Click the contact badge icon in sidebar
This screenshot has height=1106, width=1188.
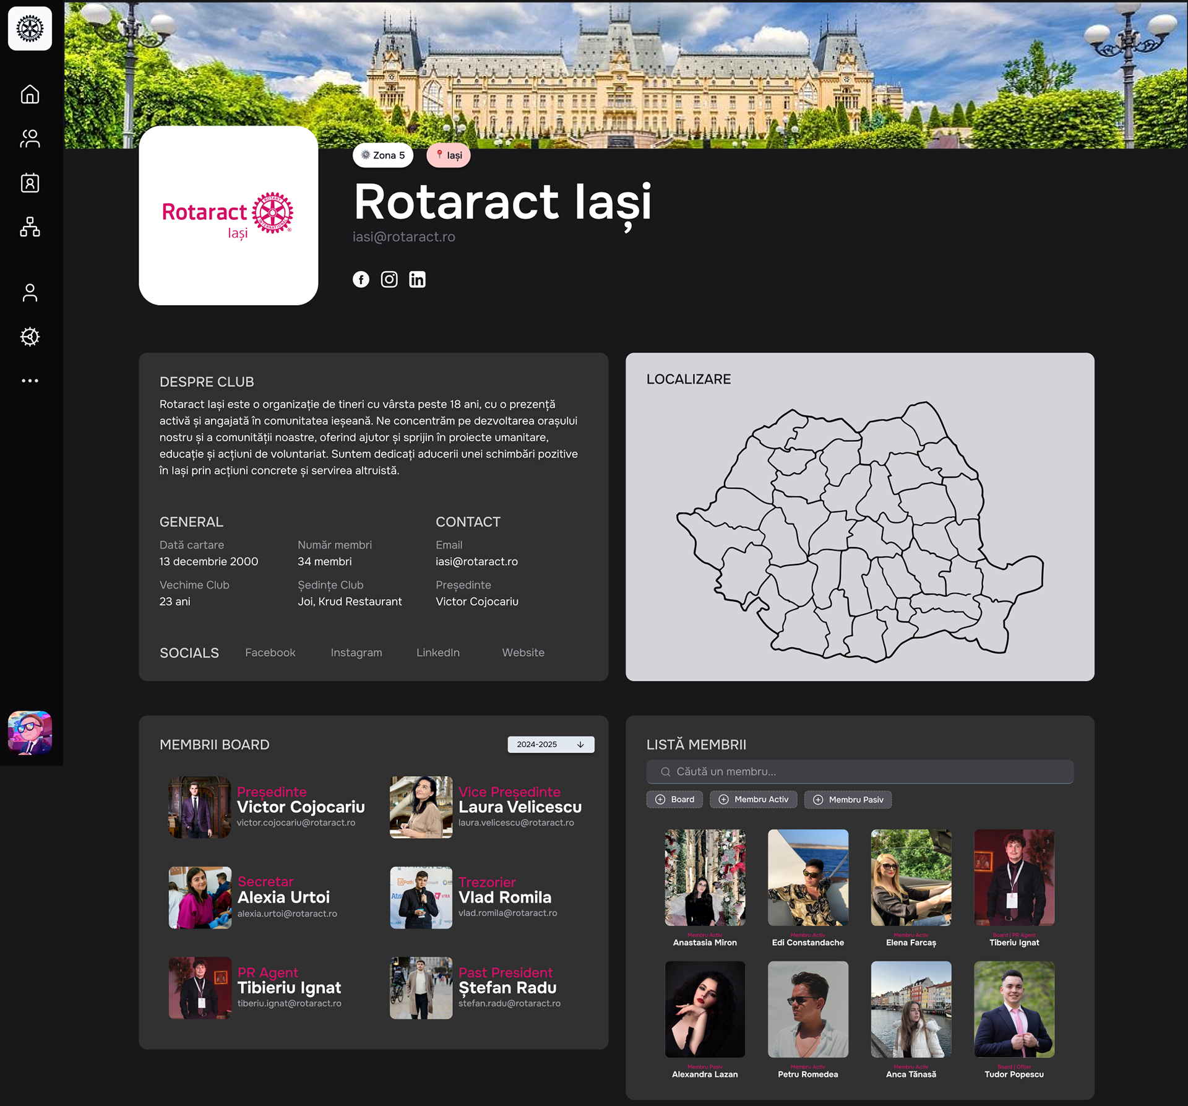(x=30, y=183)
